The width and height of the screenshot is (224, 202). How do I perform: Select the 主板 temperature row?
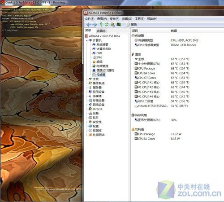coord(162,59)
